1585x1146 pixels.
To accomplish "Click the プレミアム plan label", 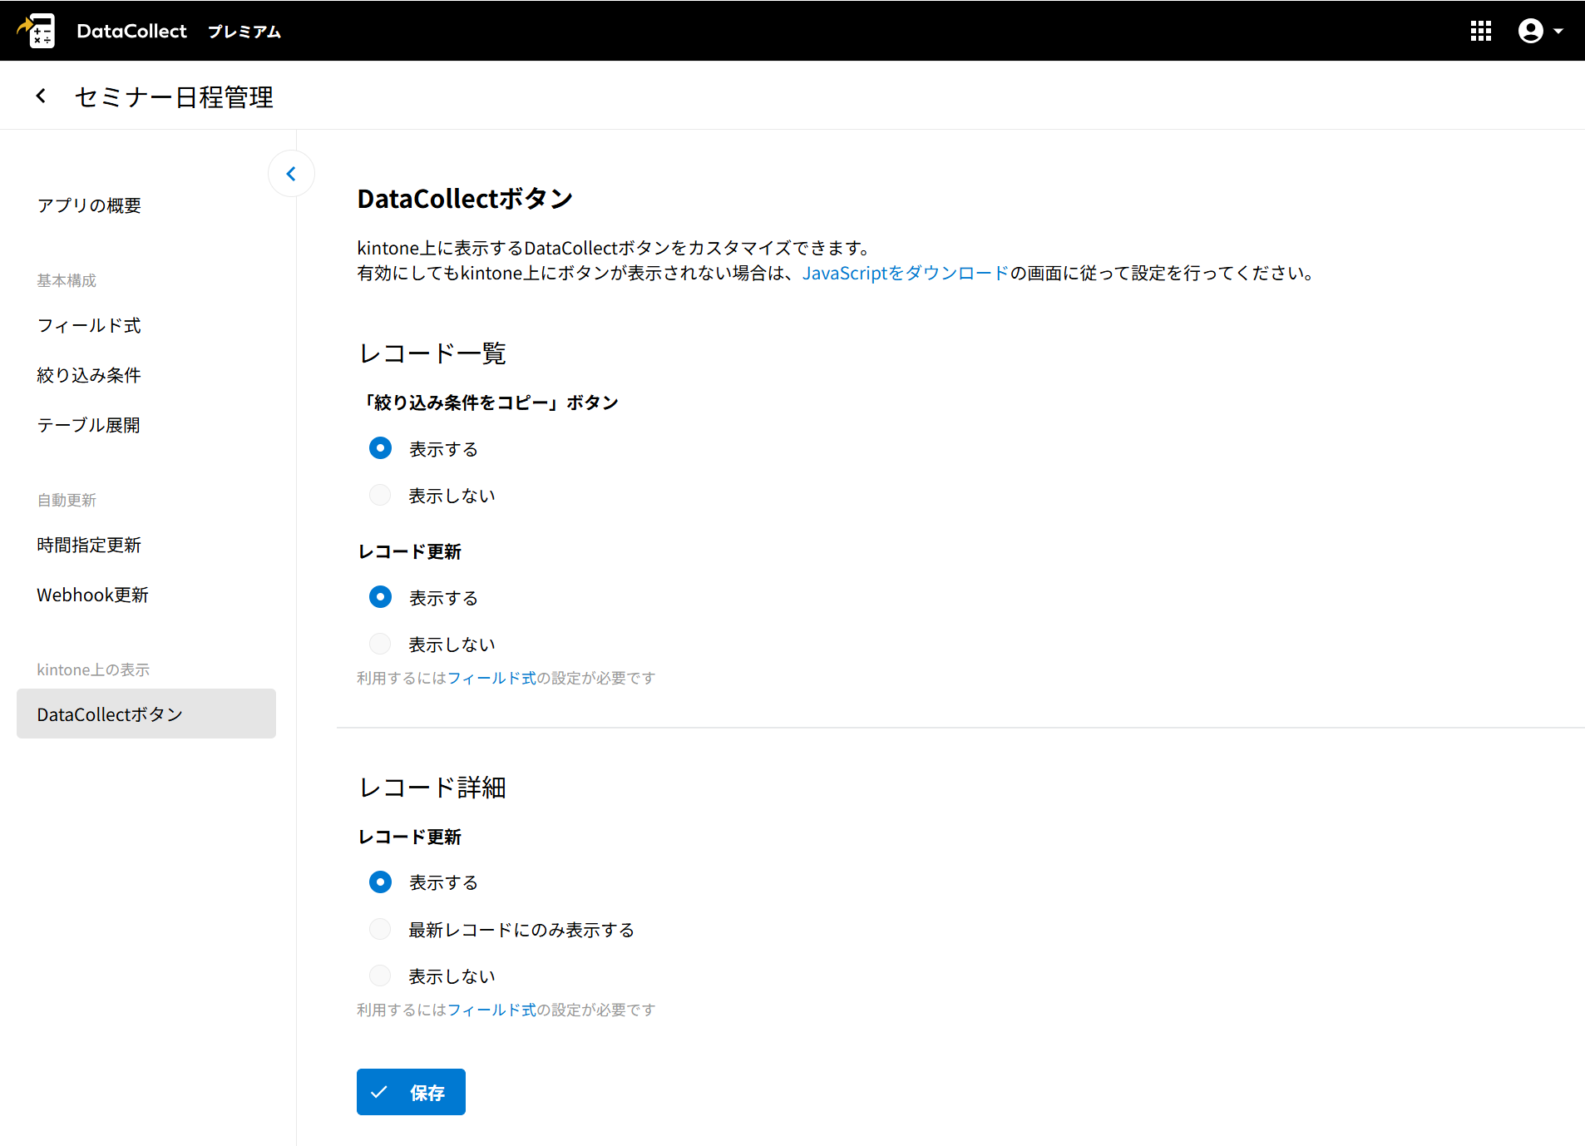I will 244,32.
